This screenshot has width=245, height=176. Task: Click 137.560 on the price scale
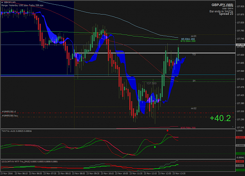pos(240,71)
